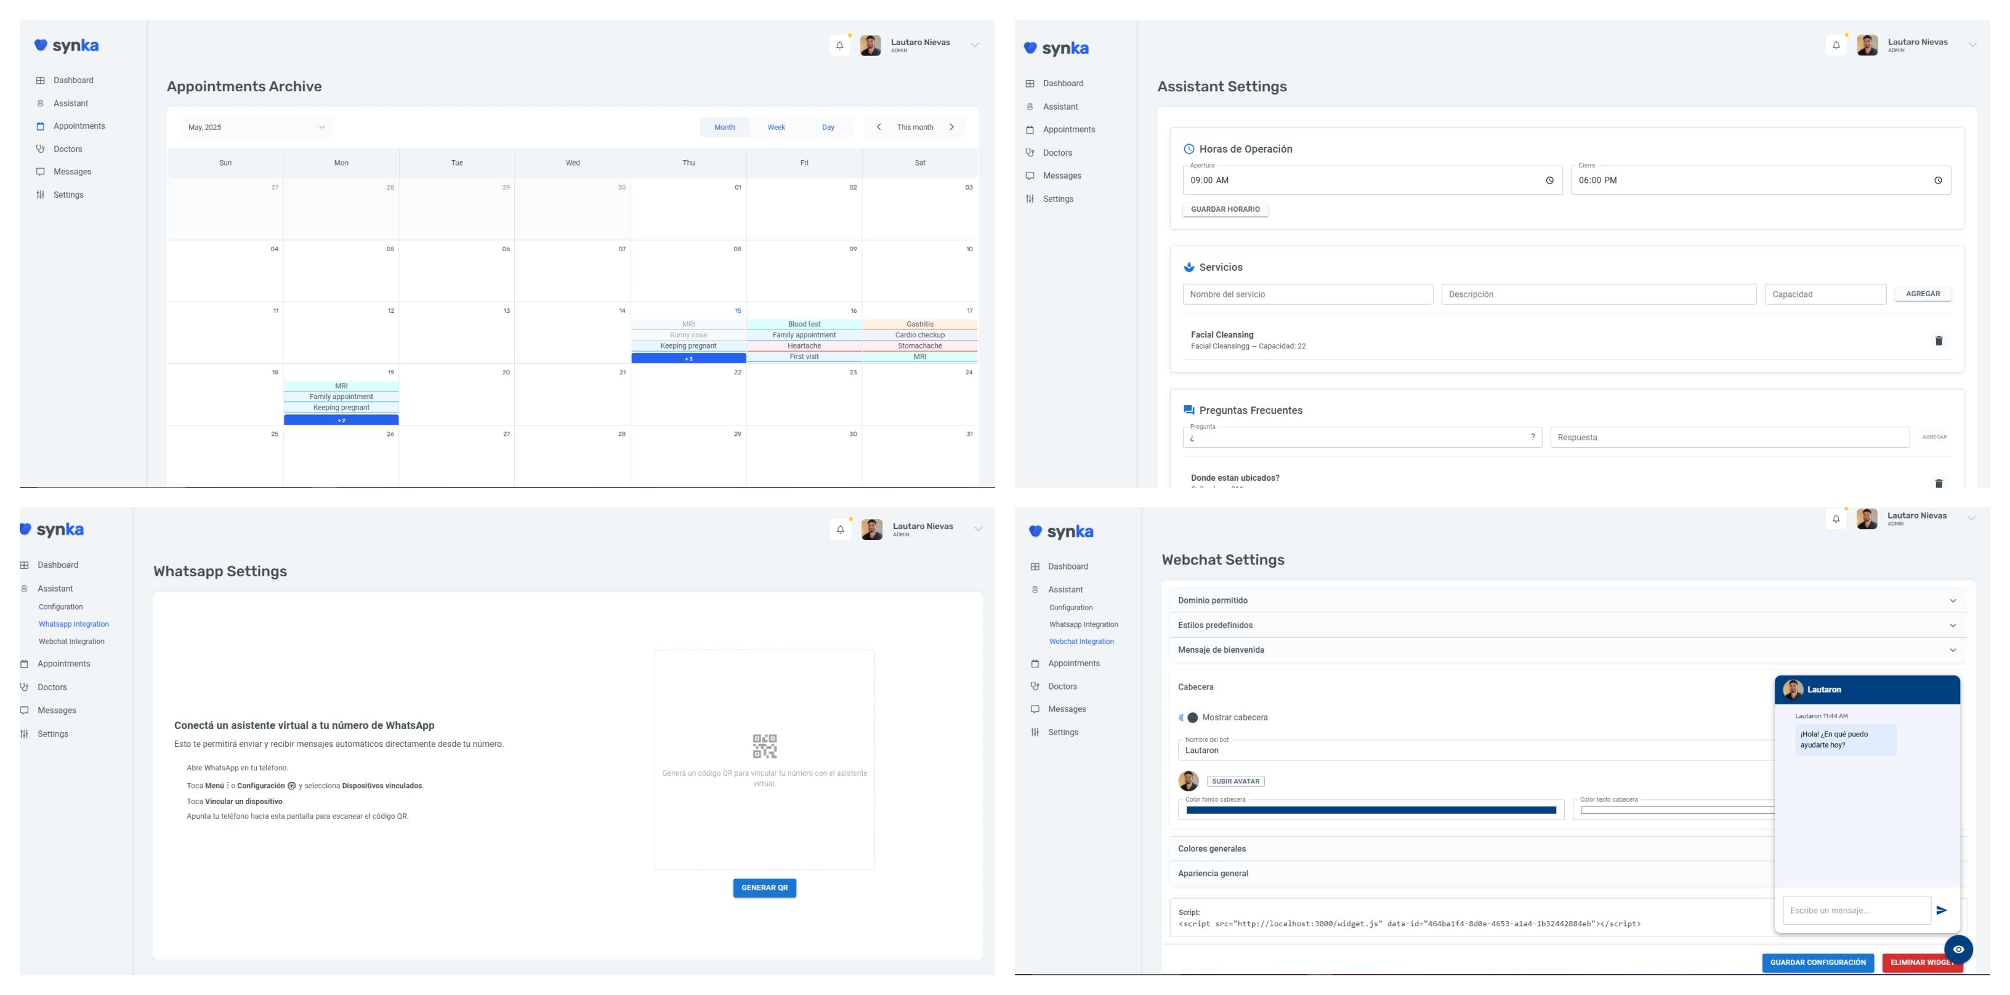Click the notification bell in Appointments Archive
This screenshot has width=2010, height=995.
point(839,46)
